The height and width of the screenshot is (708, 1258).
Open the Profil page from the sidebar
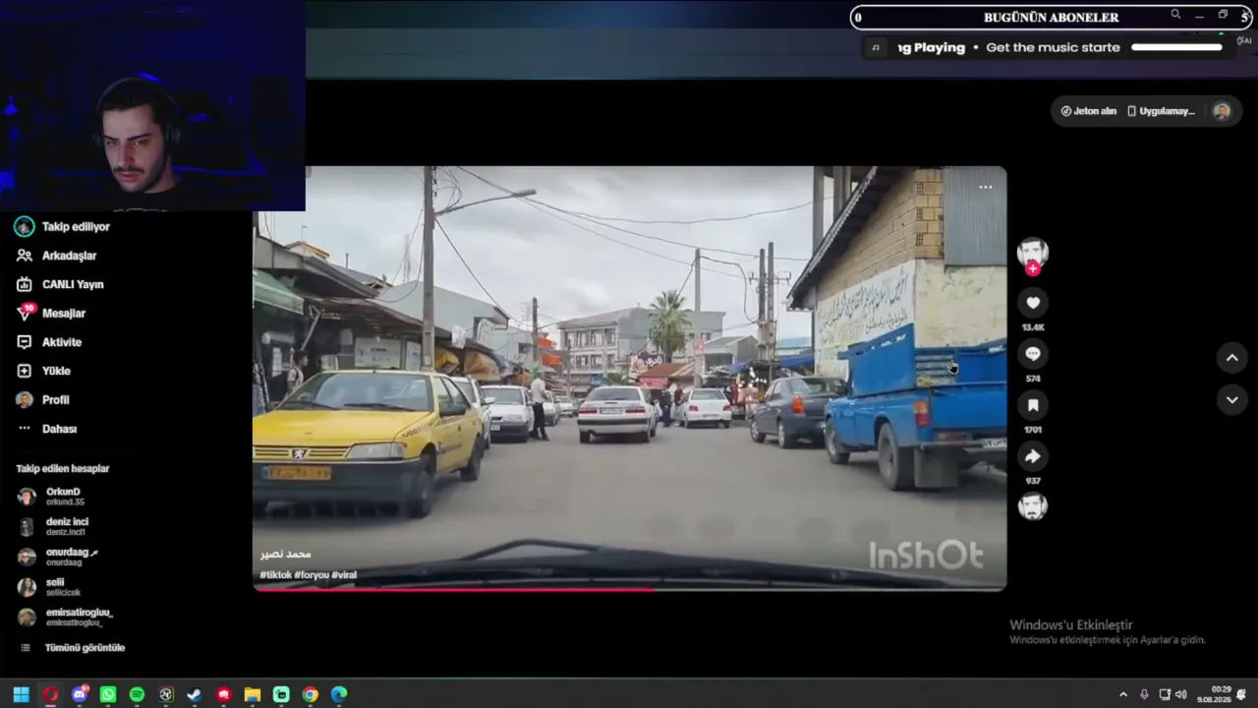43,400
